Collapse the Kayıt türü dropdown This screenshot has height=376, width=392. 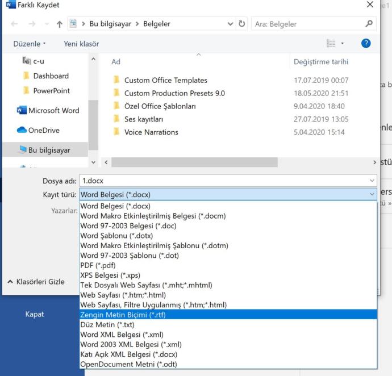372,194
